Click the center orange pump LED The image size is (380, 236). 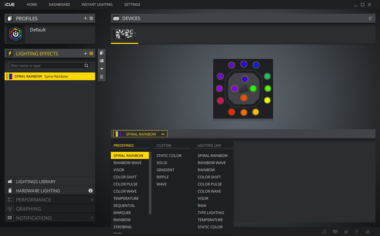pyautogui.click(x=243, y=98)
